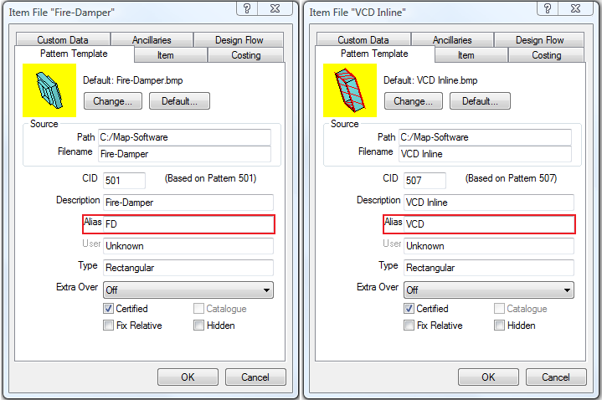Click into the Alias field containing FD
602x400 pixels.
coord(188,224)
